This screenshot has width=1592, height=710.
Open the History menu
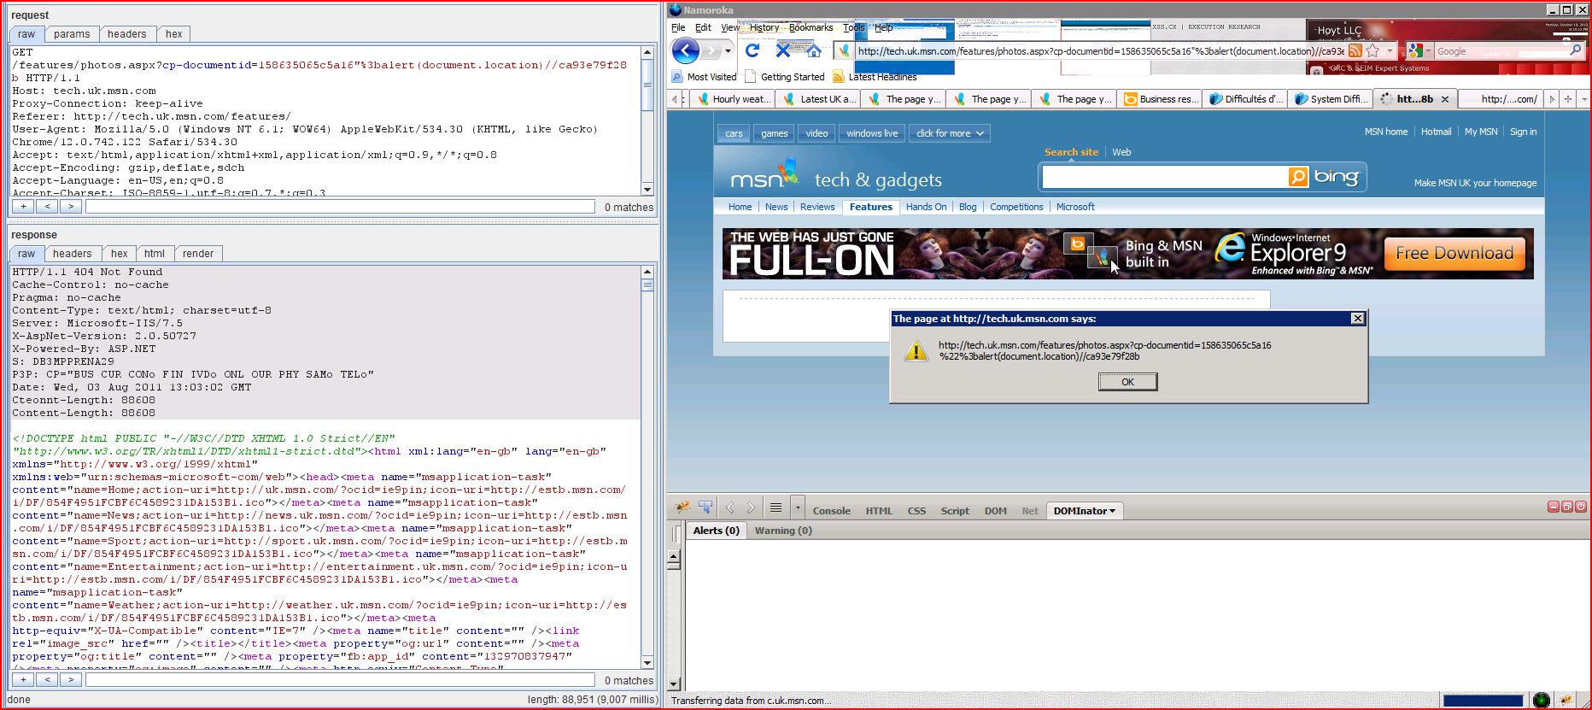[x=764, y=27]
